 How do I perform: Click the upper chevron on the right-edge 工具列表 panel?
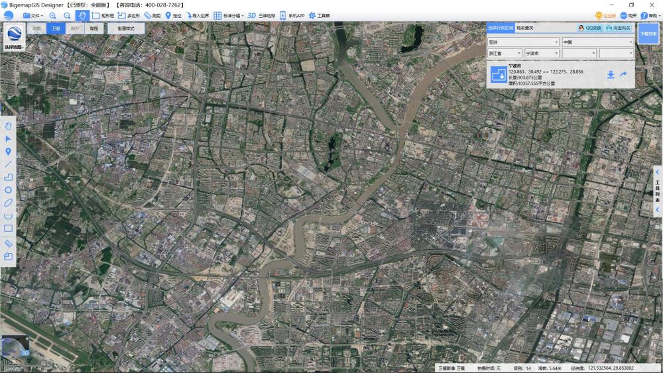coord(658,172)
